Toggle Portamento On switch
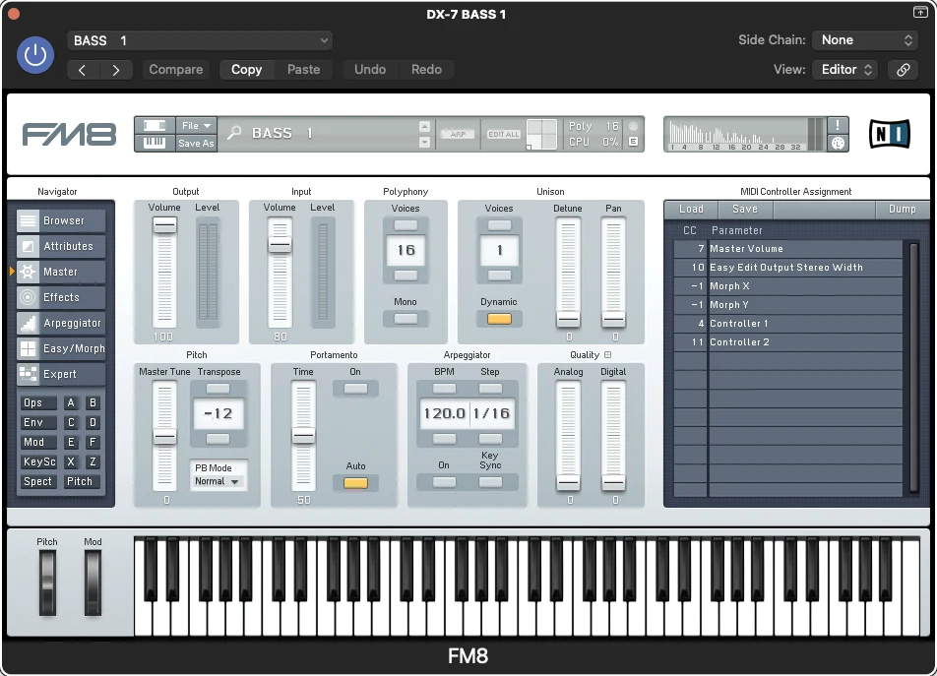 [355, 389]
